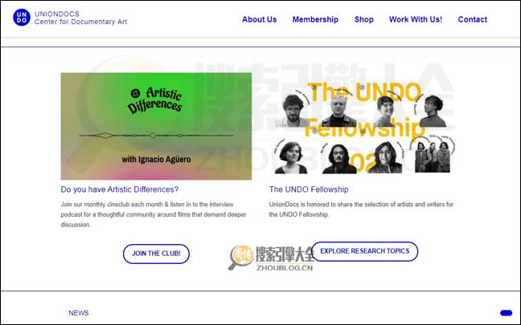
Task: Open the Shop menu item
Action: point(364,19)
